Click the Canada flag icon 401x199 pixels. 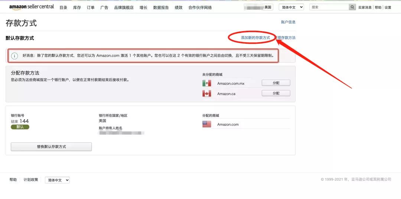tap(207, 94)
